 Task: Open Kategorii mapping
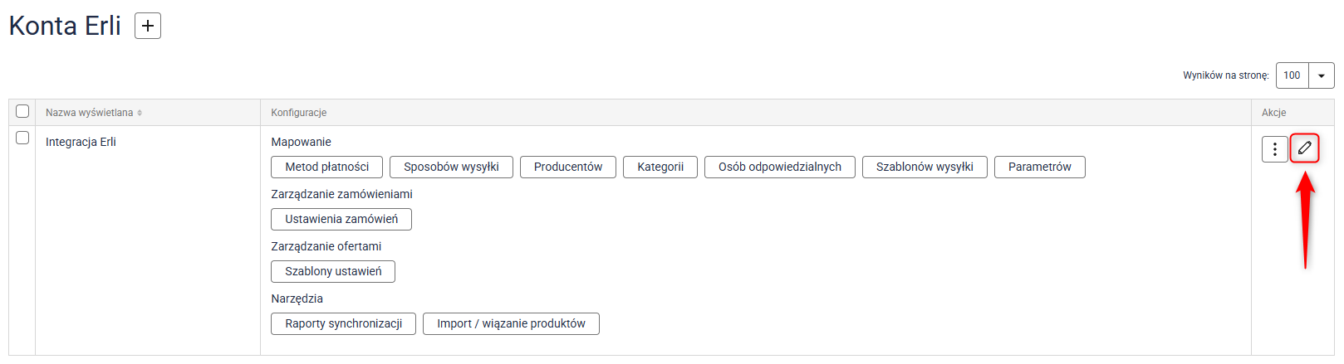click(660, 167)
